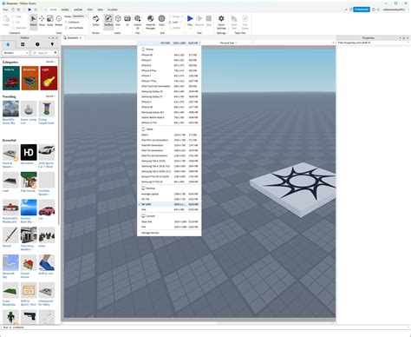Switch Toolbox to Marketplace tab icon

click(x=8, y=44)
